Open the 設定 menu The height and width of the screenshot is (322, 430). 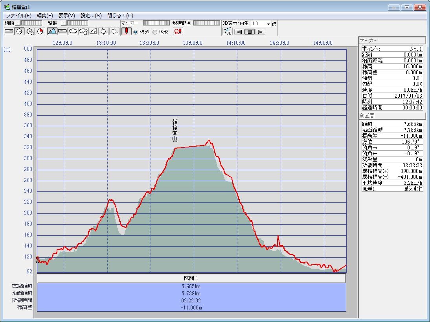[91, 16]
